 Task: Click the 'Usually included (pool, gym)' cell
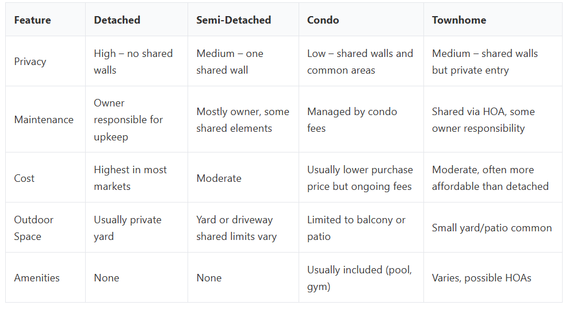click(359, 278)
